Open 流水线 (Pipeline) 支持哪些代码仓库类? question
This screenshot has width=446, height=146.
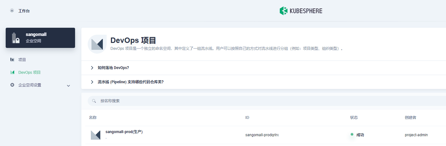(x=131, y=82)
